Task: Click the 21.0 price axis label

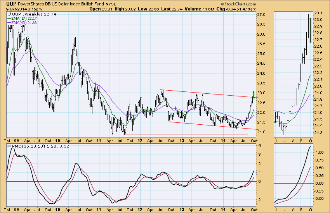Action: pyautogui.click(x=261, y=132)
